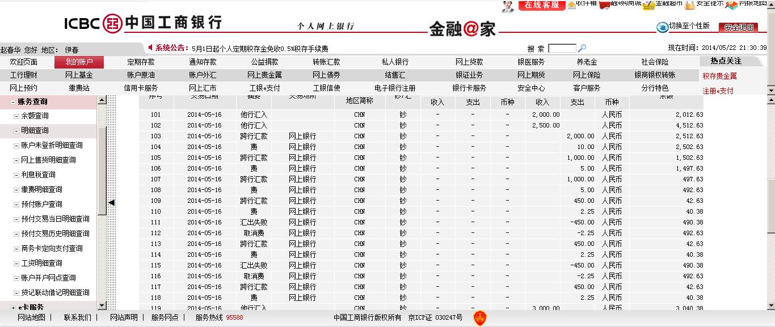775x327 pixels.
Task: Click the sidebar scrollbar down arrow
Action: (x=102, y=305)
